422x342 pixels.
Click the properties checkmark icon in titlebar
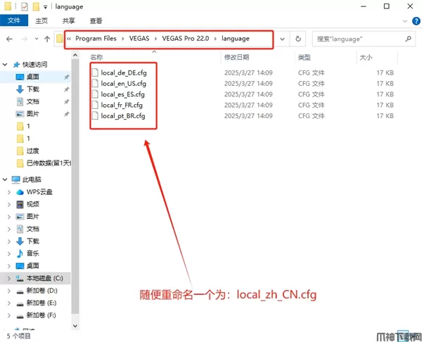(25, 6)
